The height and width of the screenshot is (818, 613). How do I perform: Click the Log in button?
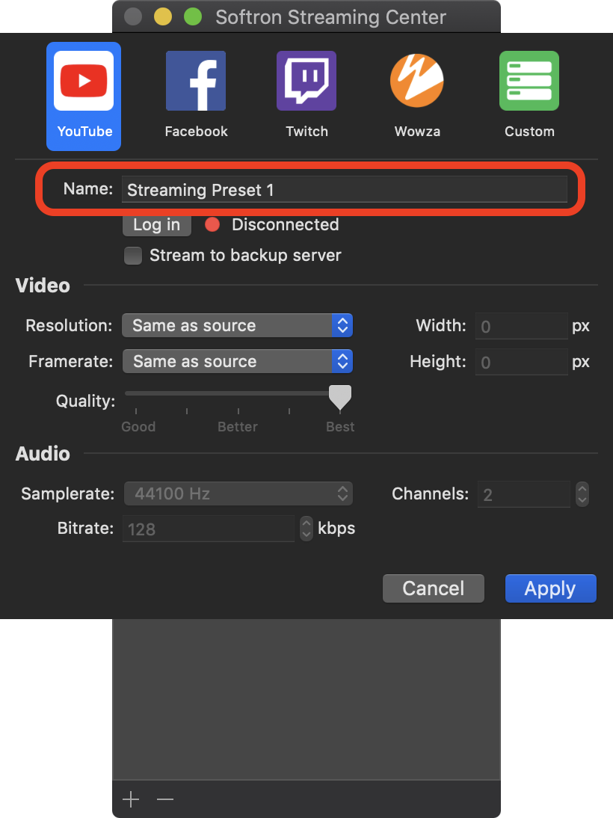[156, 225]
